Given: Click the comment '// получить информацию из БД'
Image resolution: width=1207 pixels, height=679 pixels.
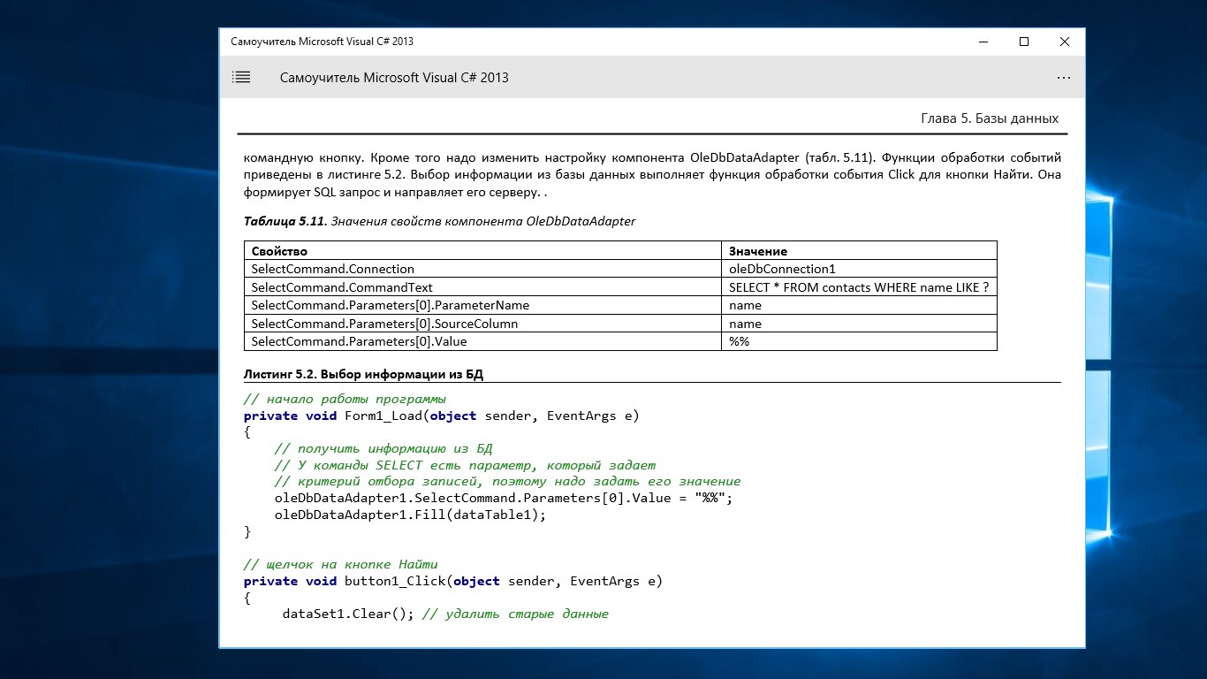Looking at the screenshot, I should (383, 448).
